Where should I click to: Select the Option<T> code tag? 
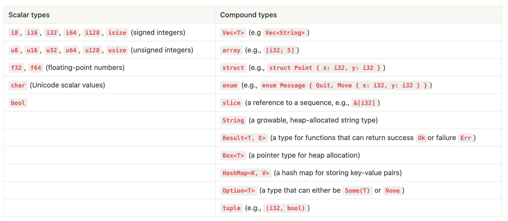[x=239, y=191]
